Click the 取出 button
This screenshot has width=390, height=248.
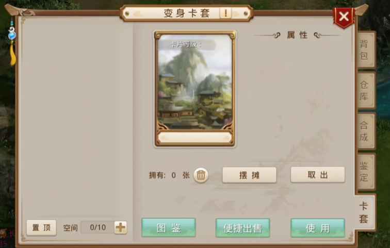[318, 175]
